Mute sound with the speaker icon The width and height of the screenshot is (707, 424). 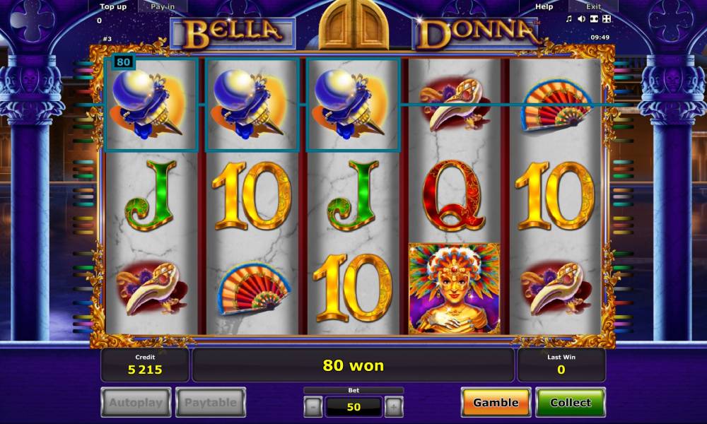pyautogui.click(x=582, y=19)
